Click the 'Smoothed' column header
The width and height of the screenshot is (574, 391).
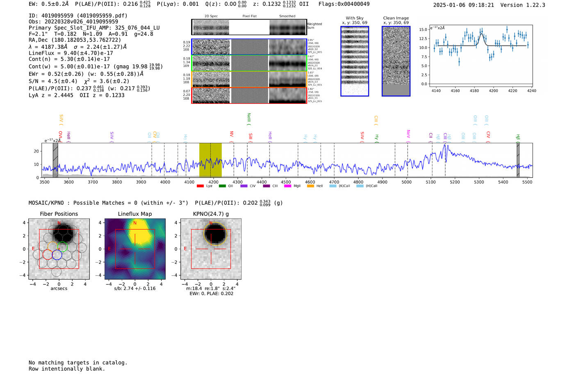click(x=287, y=16)
